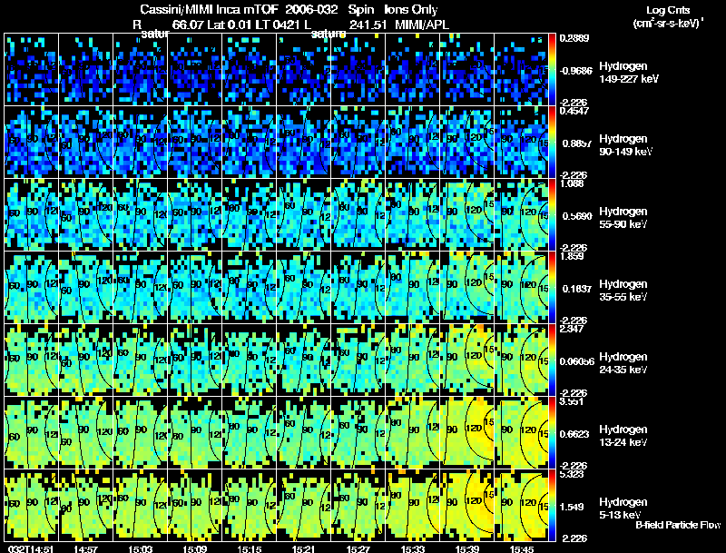Click the color bar beside the 149-227 keV row
The height and width of the screenshot is (553, 726).
(x=553, y=70)
